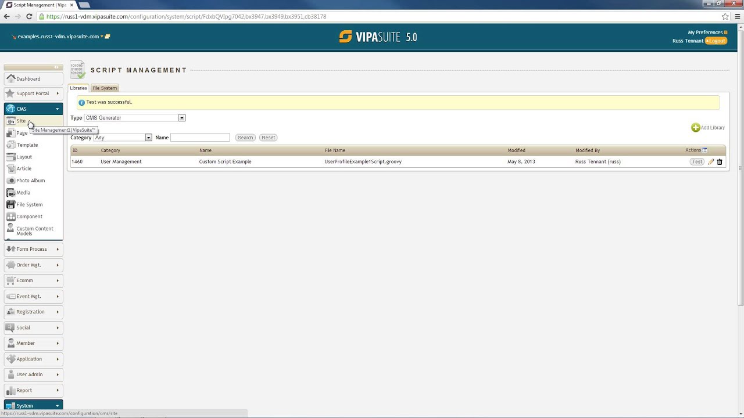Click the VipaSuite 5.0 logo

[378, 37]
